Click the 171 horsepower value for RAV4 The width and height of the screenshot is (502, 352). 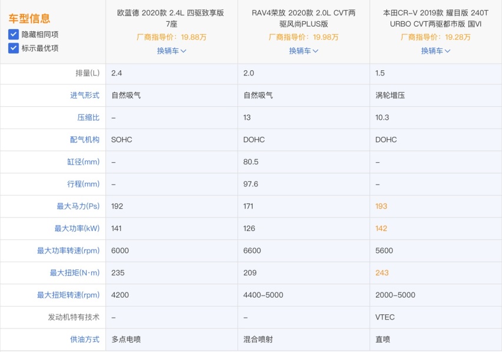(x=248, y=206)
